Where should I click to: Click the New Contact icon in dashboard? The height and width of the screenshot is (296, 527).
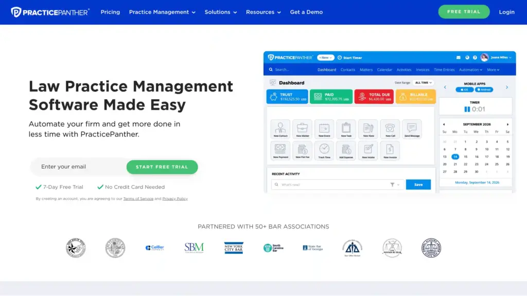point(280,129)
